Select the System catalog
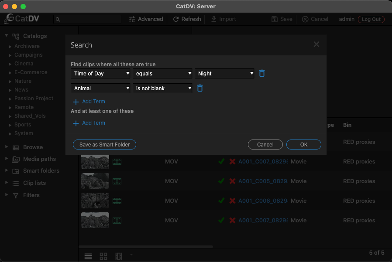This screenshot has height=262, width=392. (x=24, y=133)
